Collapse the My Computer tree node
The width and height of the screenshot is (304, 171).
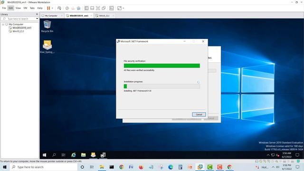click(3, 24)
